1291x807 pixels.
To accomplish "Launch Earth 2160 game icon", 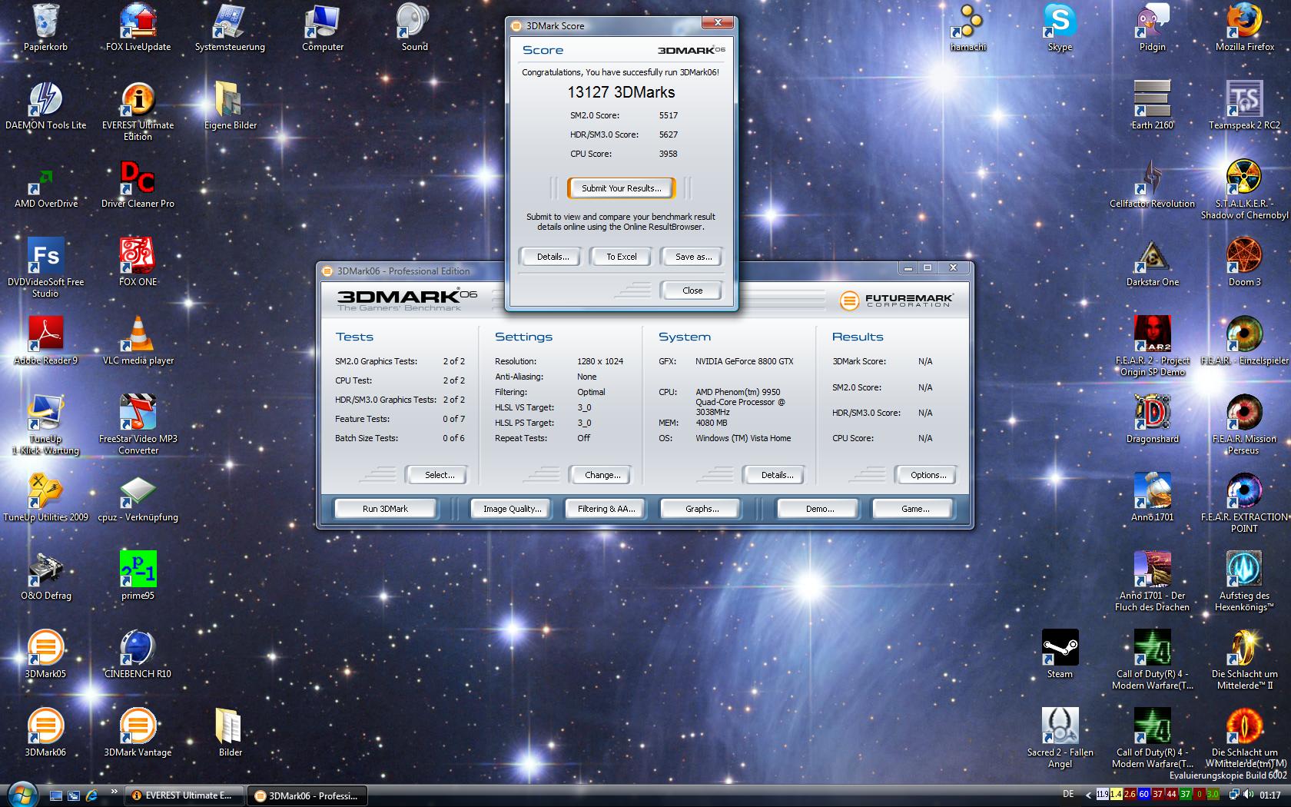I will coord(1152,106).
